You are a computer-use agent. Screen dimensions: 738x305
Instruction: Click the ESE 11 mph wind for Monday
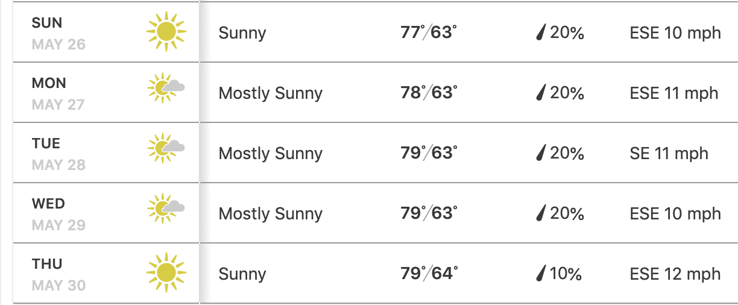coord(674,93)
